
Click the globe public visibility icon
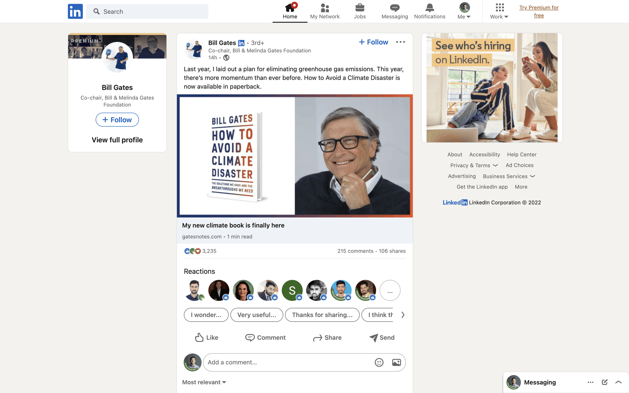[x=226, y=58]
